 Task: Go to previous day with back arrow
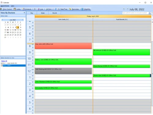(124, 9)
